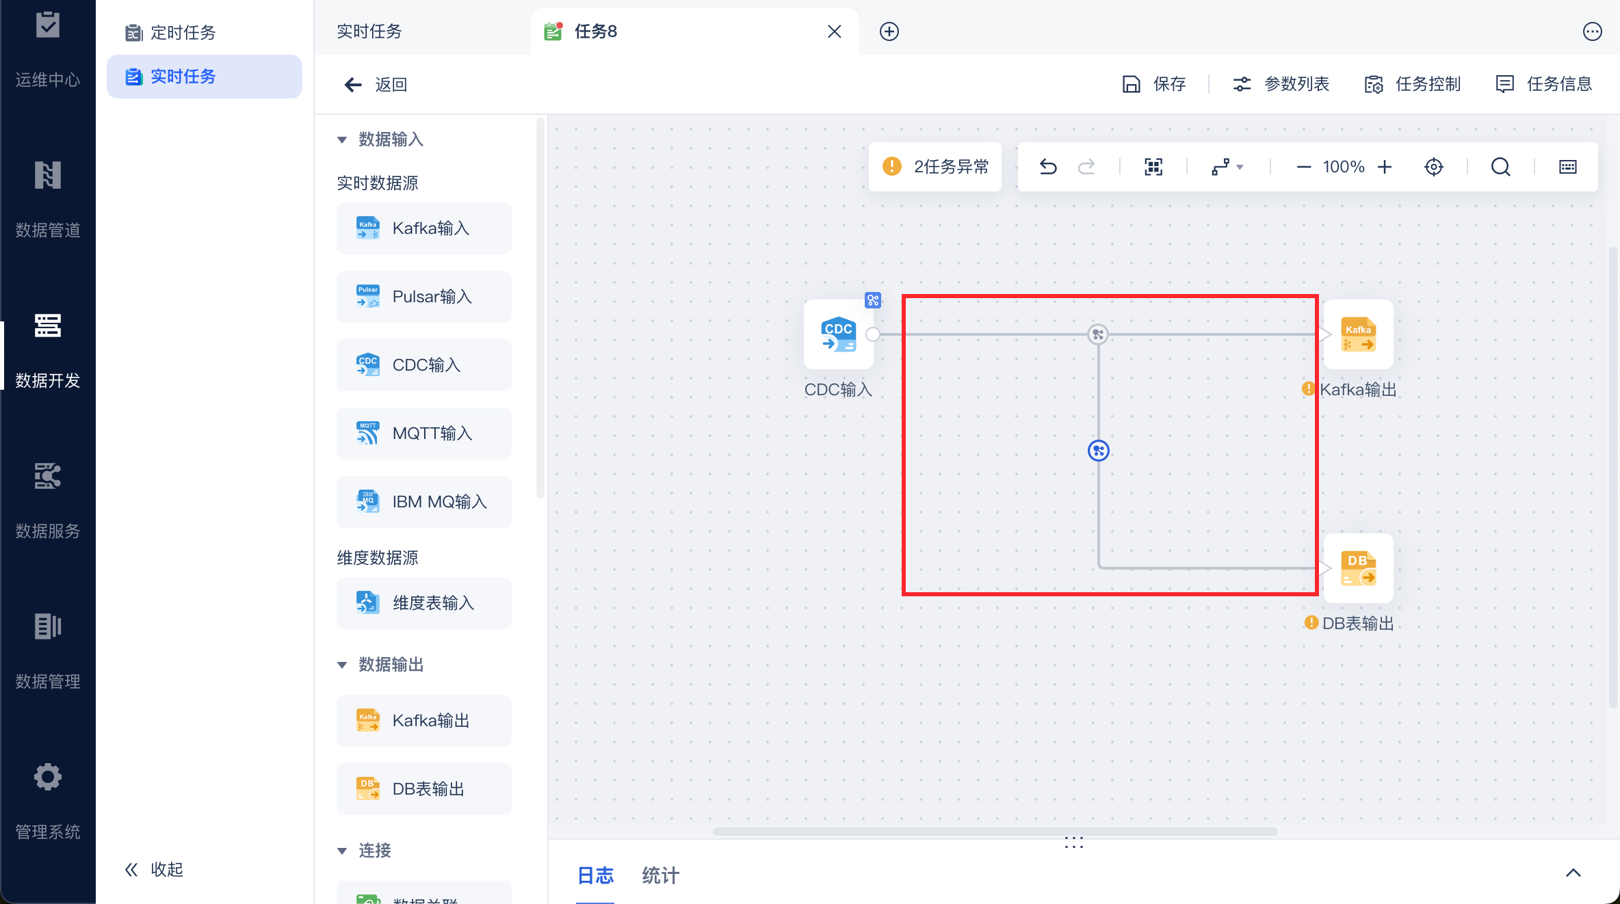Click the plus to zoom in canvas
The width and height of the screenshot is (1620, 904).
click(x=1385, y=167)
